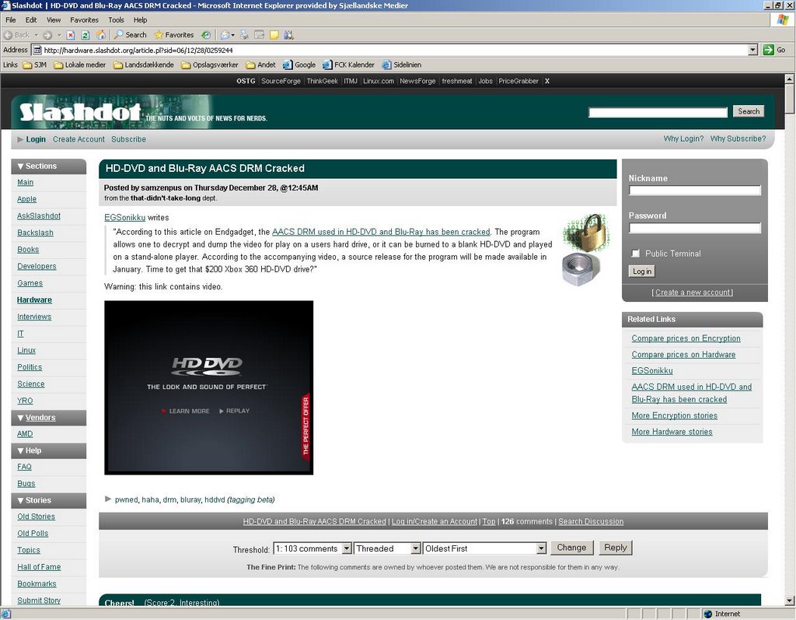Click the scrollbar down arrow
The image size is (796, 620).
click(x=790, y=601)
